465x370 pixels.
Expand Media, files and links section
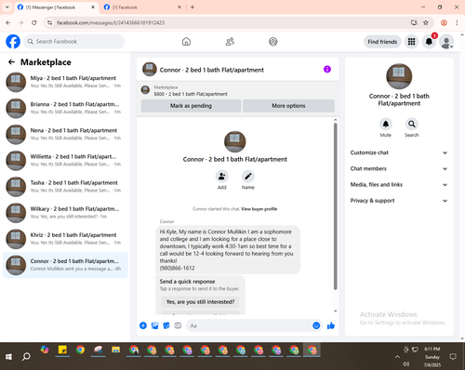[399, 185]
